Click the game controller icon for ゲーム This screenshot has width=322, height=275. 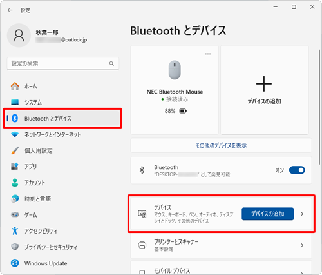click(15, 214)
